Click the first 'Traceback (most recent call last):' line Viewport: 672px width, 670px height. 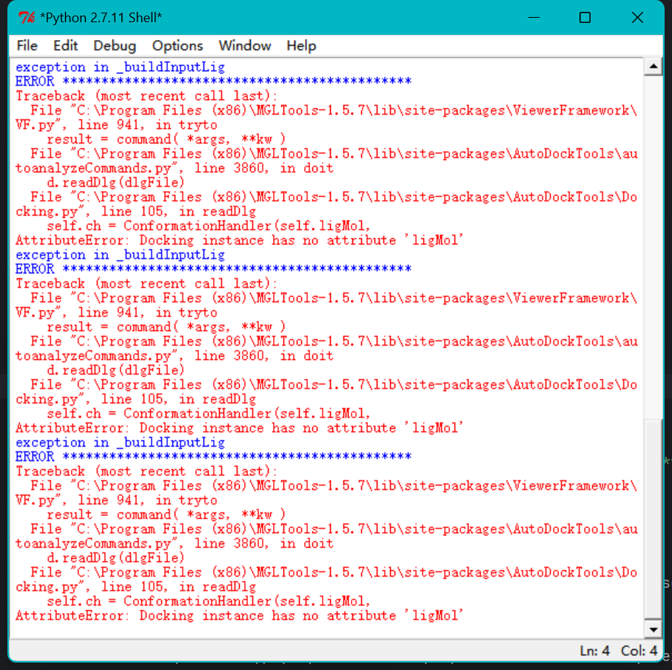(x=146, y=96)
